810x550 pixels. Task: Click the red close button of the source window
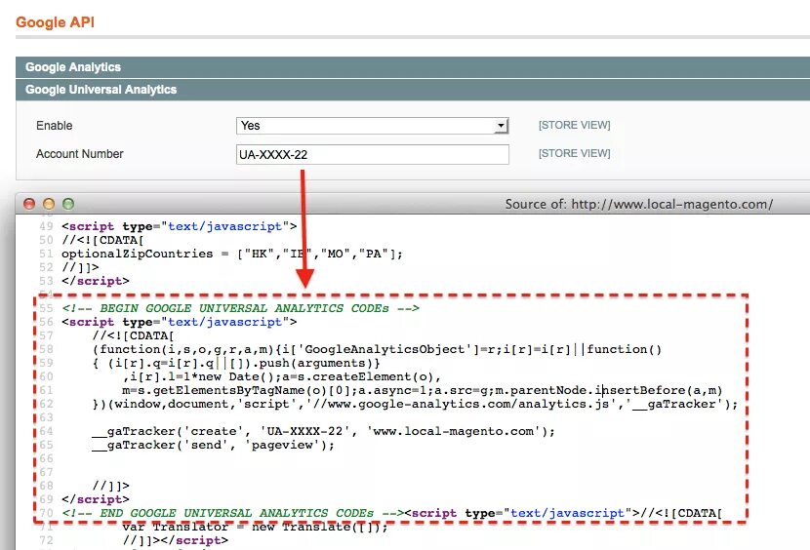29,204
